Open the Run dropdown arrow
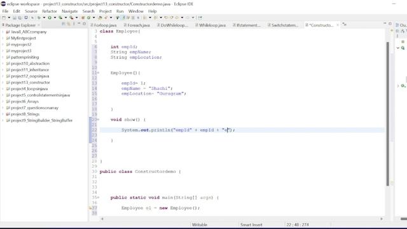Screen dimensions: 407x229 click(x=55, y=18)
